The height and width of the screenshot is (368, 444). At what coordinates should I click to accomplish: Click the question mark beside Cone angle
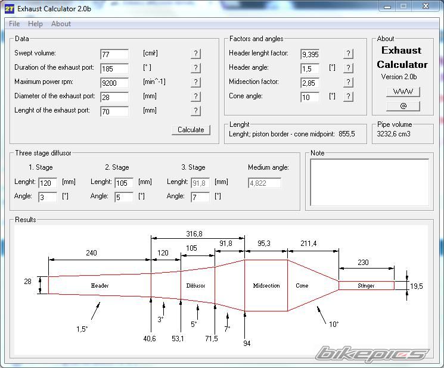(348, 96)
